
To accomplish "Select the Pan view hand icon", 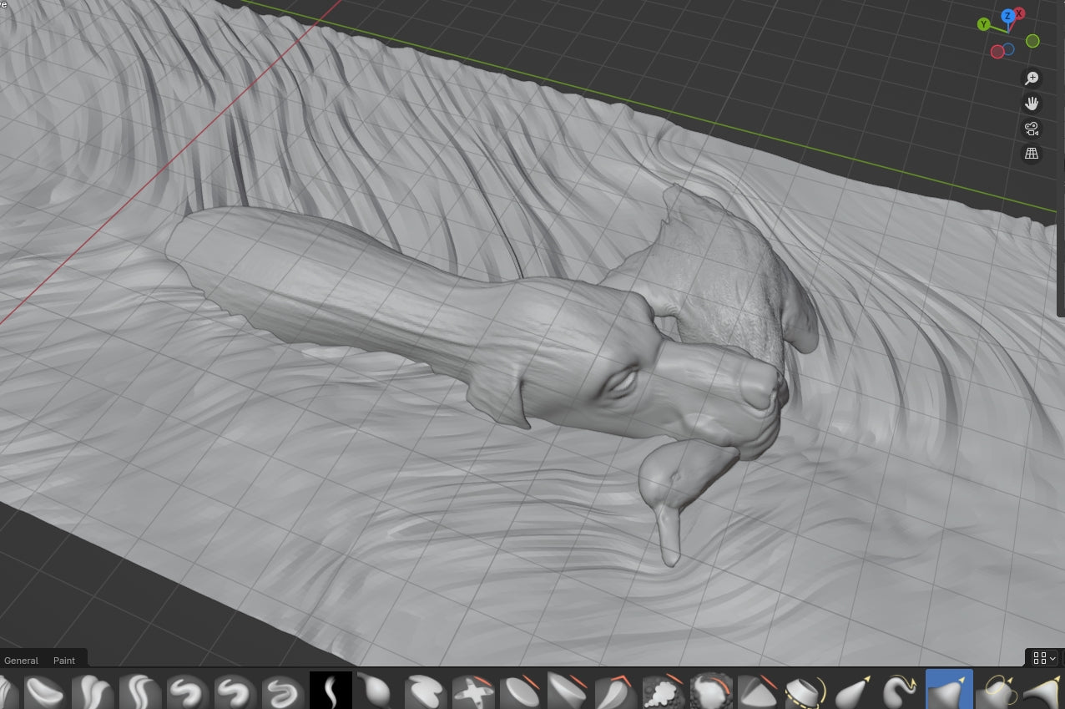I will click(x=1032, y=104).
